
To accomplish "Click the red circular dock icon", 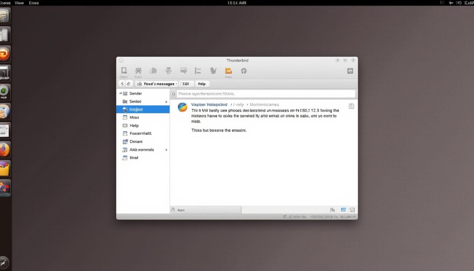I will click(4, 54).
